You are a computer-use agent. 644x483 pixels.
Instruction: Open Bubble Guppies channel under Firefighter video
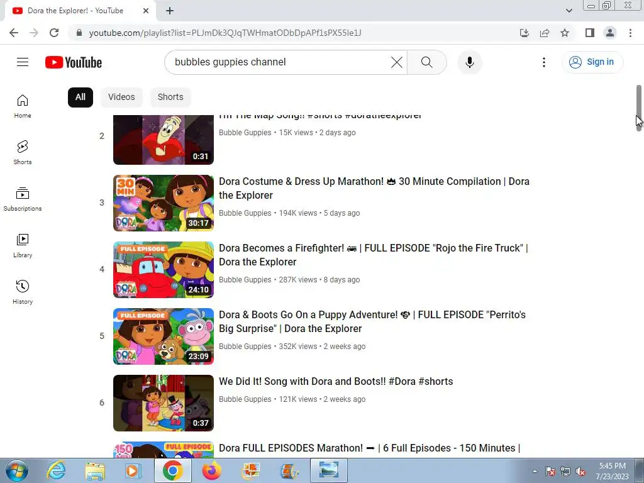coord(245,279)
